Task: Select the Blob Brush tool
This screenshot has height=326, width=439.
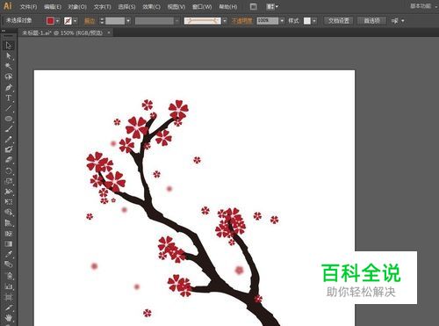Action: (x=9, y=149)
